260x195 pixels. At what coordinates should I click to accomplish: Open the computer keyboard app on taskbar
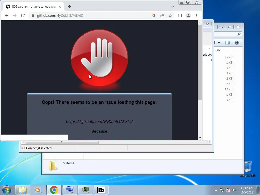pos(70,190)
